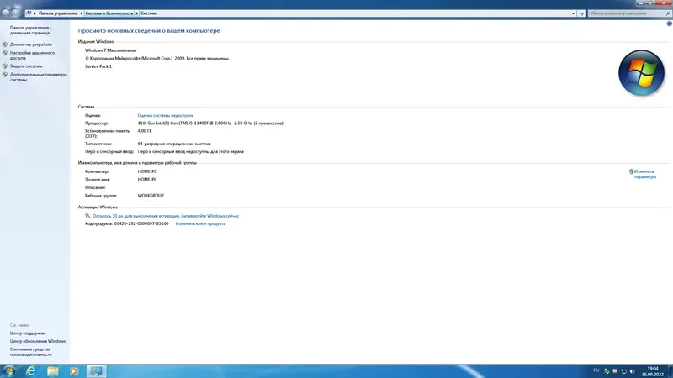Click the shield icon beside Дополнительные параметры системы
Viewport: 673px width, 378px height.
point(5,75)
